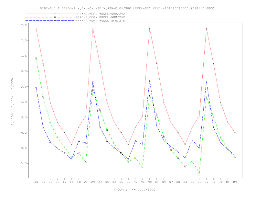Click y-axis tick label 7.5
Viewport: 256px width, 198px height.
tap(24, 25)
